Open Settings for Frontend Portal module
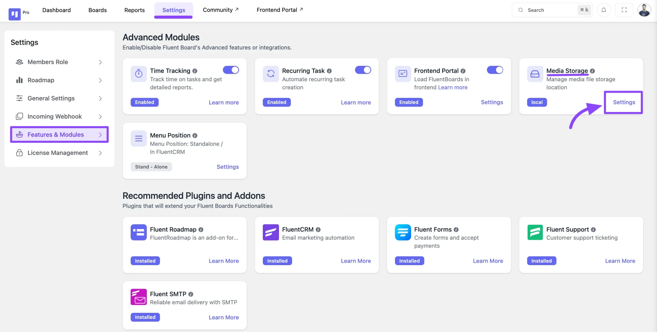 tap(492, 102)
